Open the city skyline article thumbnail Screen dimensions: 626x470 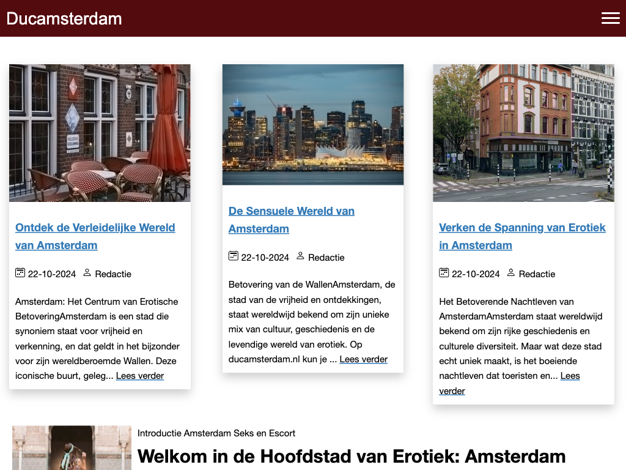[x=313, y=125]
